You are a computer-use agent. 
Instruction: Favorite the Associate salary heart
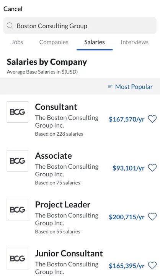click(x=152, y=168)
